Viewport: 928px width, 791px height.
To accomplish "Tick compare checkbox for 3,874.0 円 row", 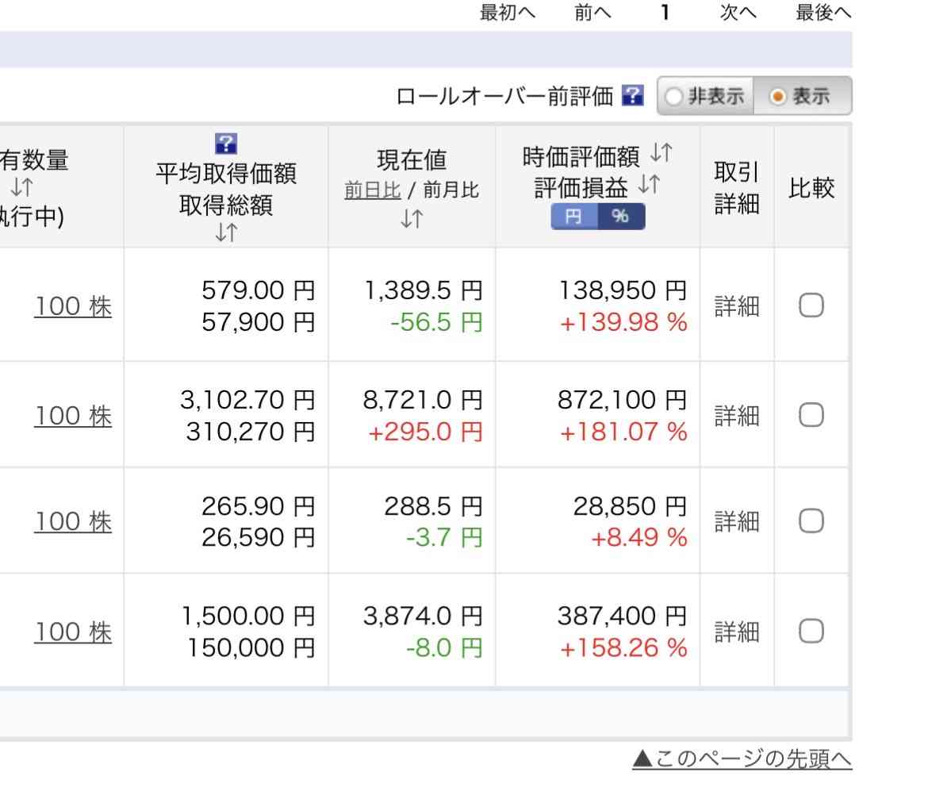I will [810, 632].
